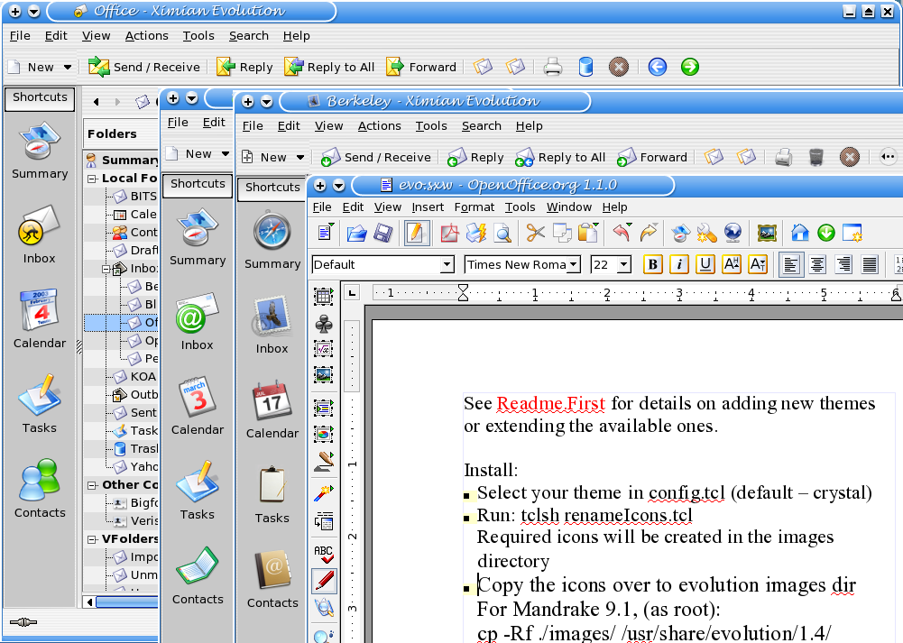
Task: Click the green next arrow in Office toolbar
Action: tap(690, 67)
